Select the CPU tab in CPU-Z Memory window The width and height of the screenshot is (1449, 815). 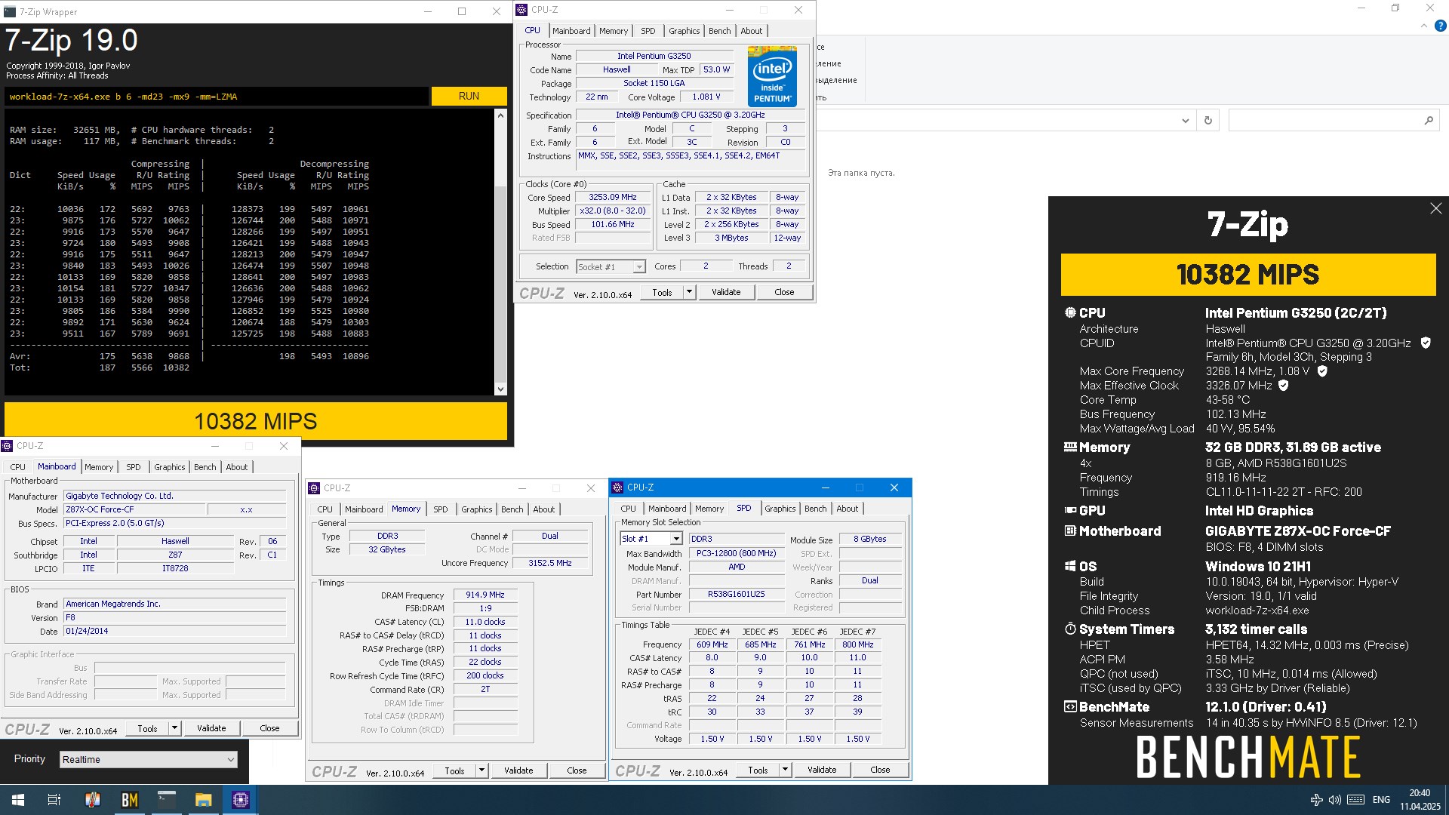coord(325,509)
